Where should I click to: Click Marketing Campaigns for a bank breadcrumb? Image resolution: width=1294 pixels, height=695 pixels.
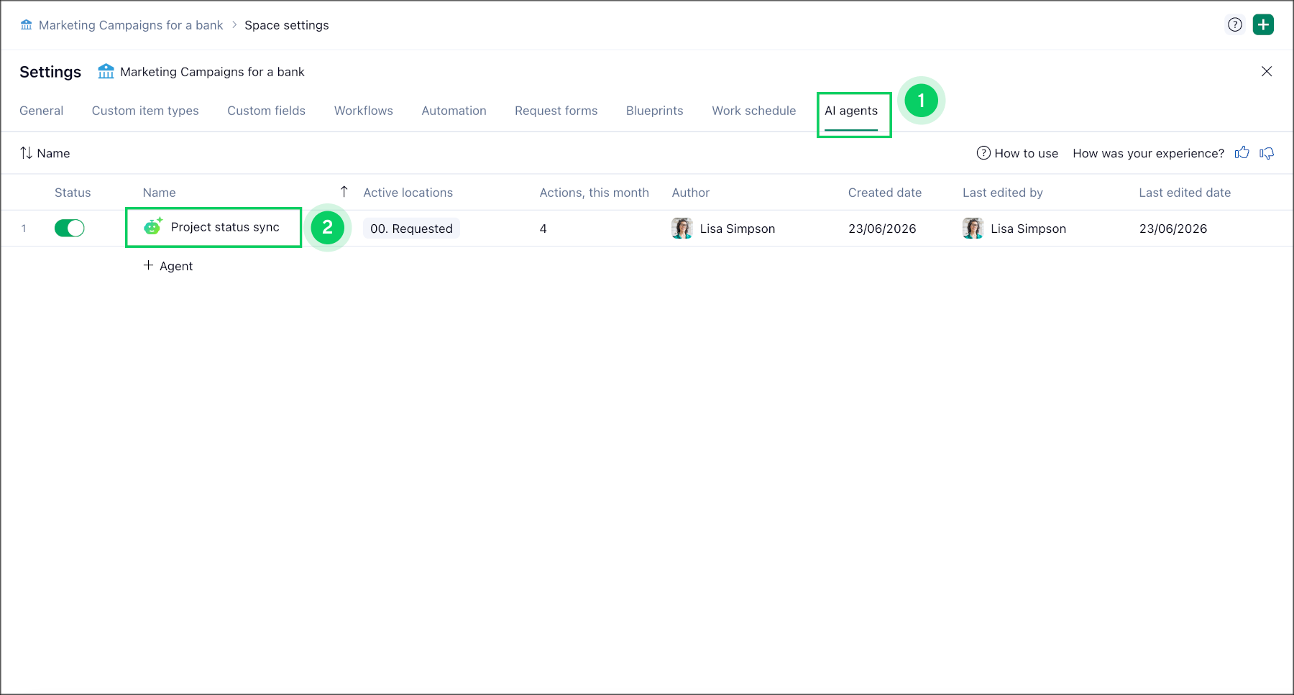coord(131,25)
